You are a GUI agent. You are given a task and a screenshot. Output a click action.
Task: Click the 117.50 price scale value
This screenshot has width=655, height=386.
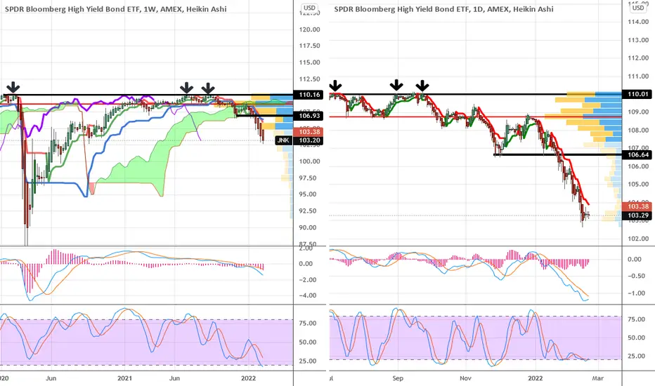tap(309, 46)
